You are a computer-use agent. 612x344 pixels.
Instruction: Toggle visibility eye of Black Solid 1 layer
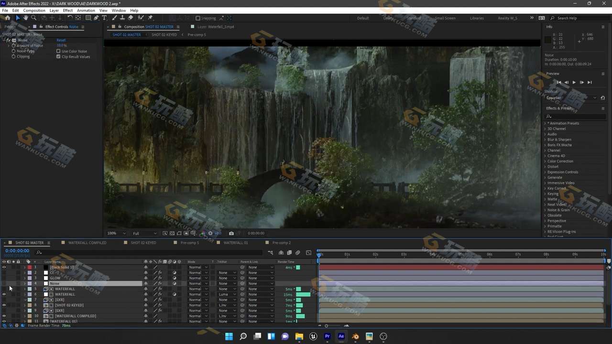coord(4,267)
